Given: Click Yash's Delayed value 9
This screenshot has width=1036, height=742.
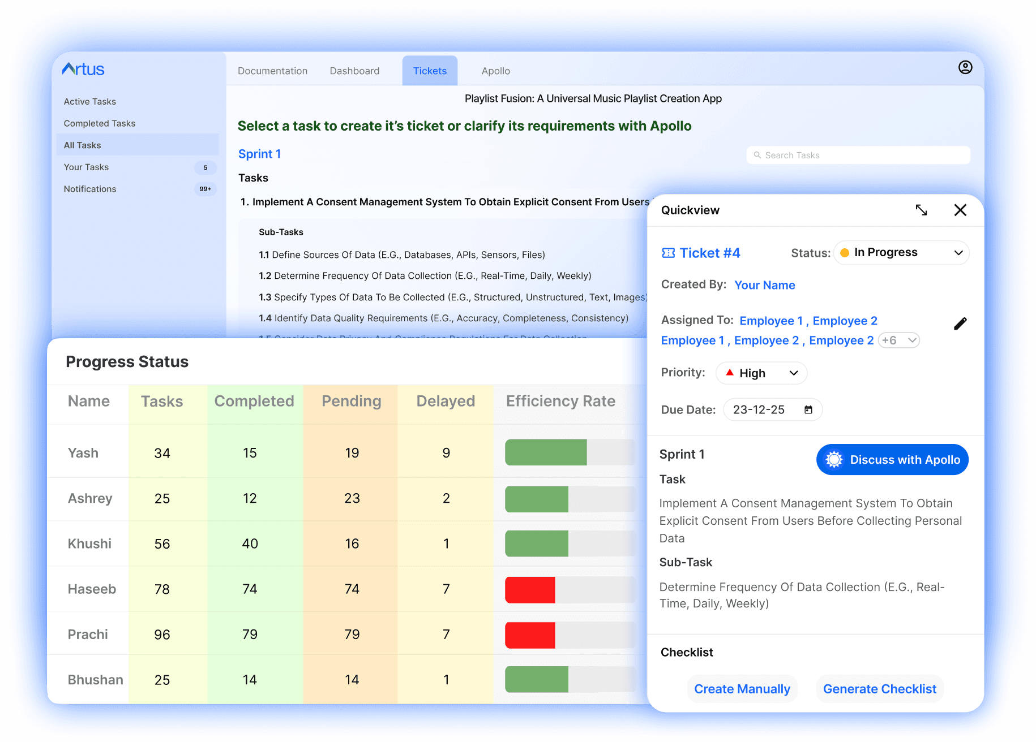Looking at the screenshot, I should click(446, 453).
